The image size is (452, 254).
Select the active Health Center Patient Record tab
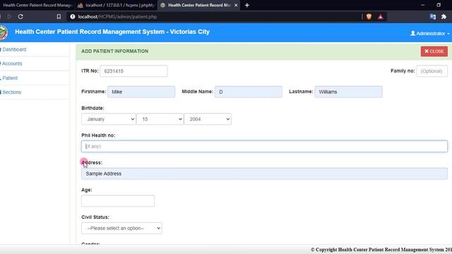(199, 5)
